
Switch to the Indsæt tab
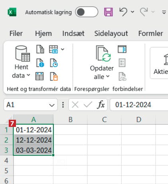click(x=73, y=34)
